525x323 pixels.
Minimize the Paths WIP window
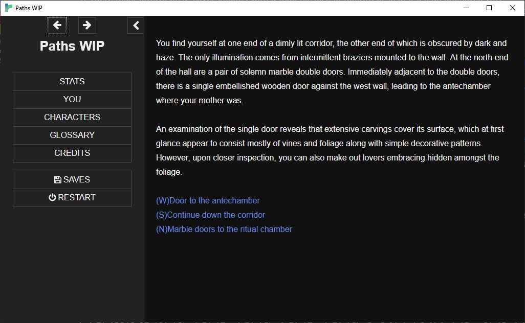[466, 8]
